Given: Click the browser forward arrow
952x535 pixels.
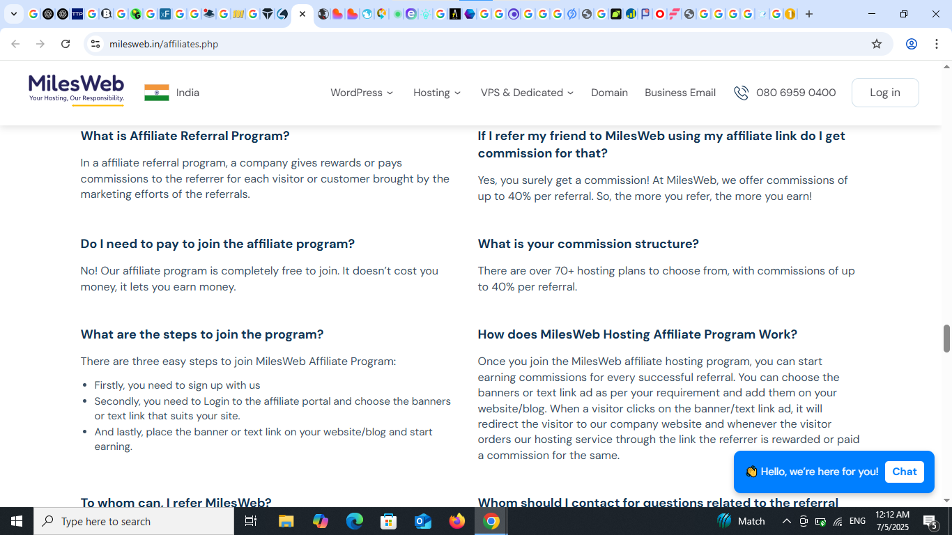Looking at the screenshot, I should [40, 44].
